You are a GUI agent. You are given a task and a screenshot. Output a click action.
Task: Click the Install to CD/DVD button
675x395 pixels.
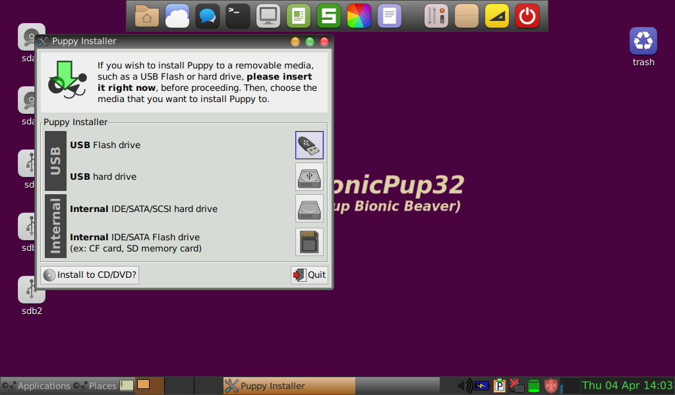tap(89, 275)
